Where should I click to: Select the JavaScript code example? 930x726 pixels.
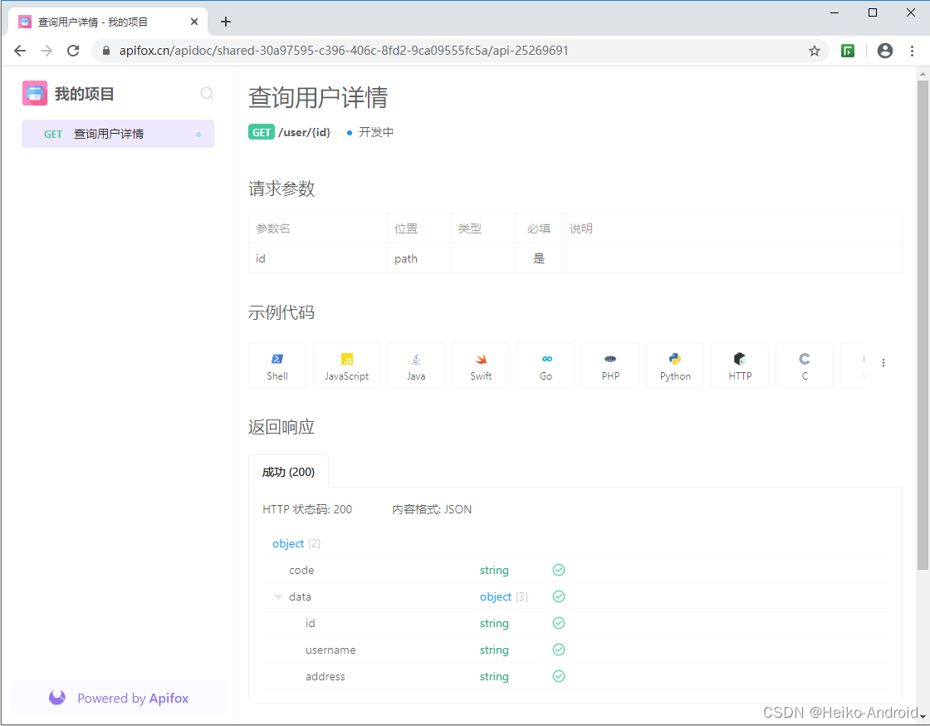point(346,365)
